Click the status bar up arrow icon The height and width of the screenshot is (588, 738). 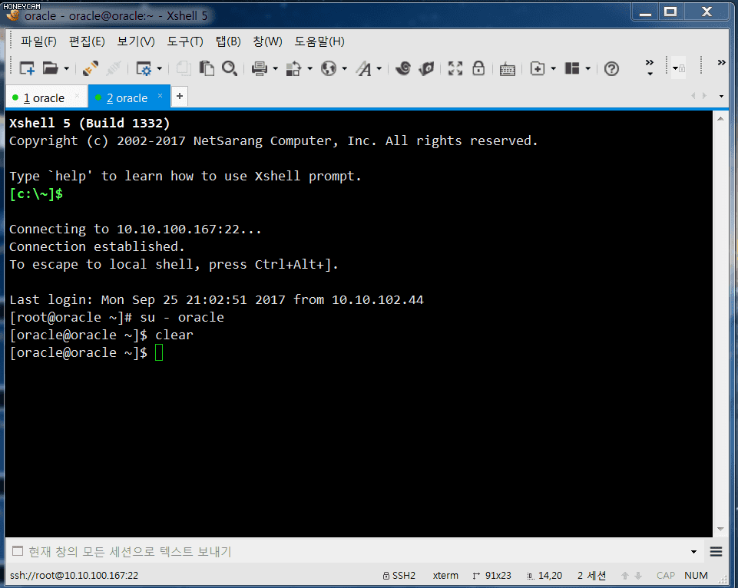click(x=625, y=575)
